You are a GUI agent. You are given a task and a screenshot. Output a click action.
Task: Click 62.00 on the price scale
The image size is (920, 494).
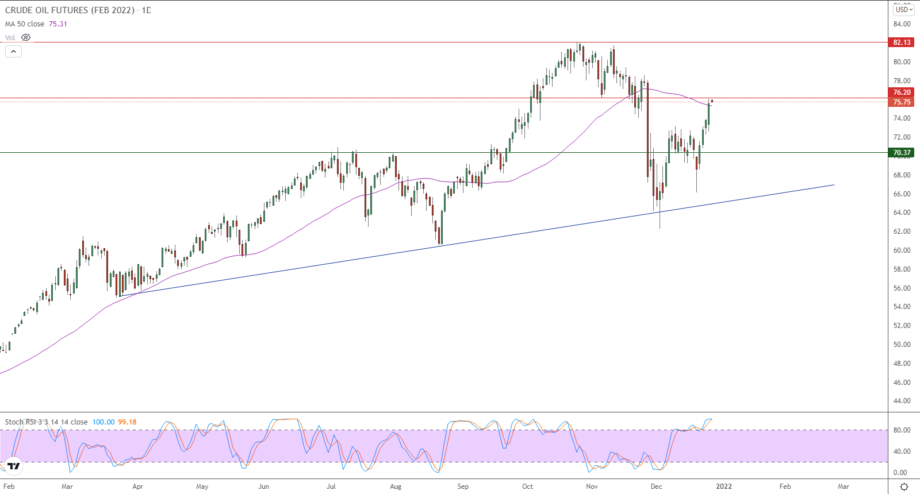902,231
